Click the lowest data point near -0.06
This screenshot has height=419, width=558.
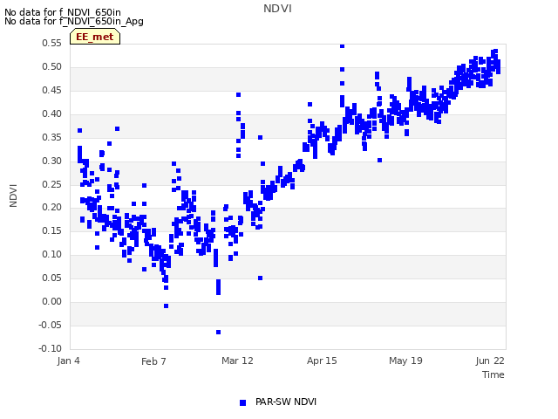tap(219, 332)
